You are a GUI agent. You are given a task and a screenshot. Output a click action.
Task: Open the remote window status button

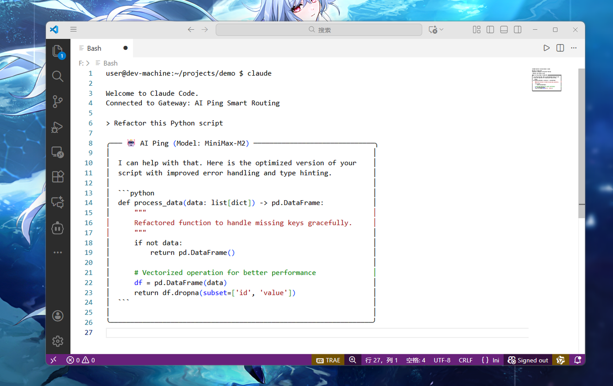[54, 360]
